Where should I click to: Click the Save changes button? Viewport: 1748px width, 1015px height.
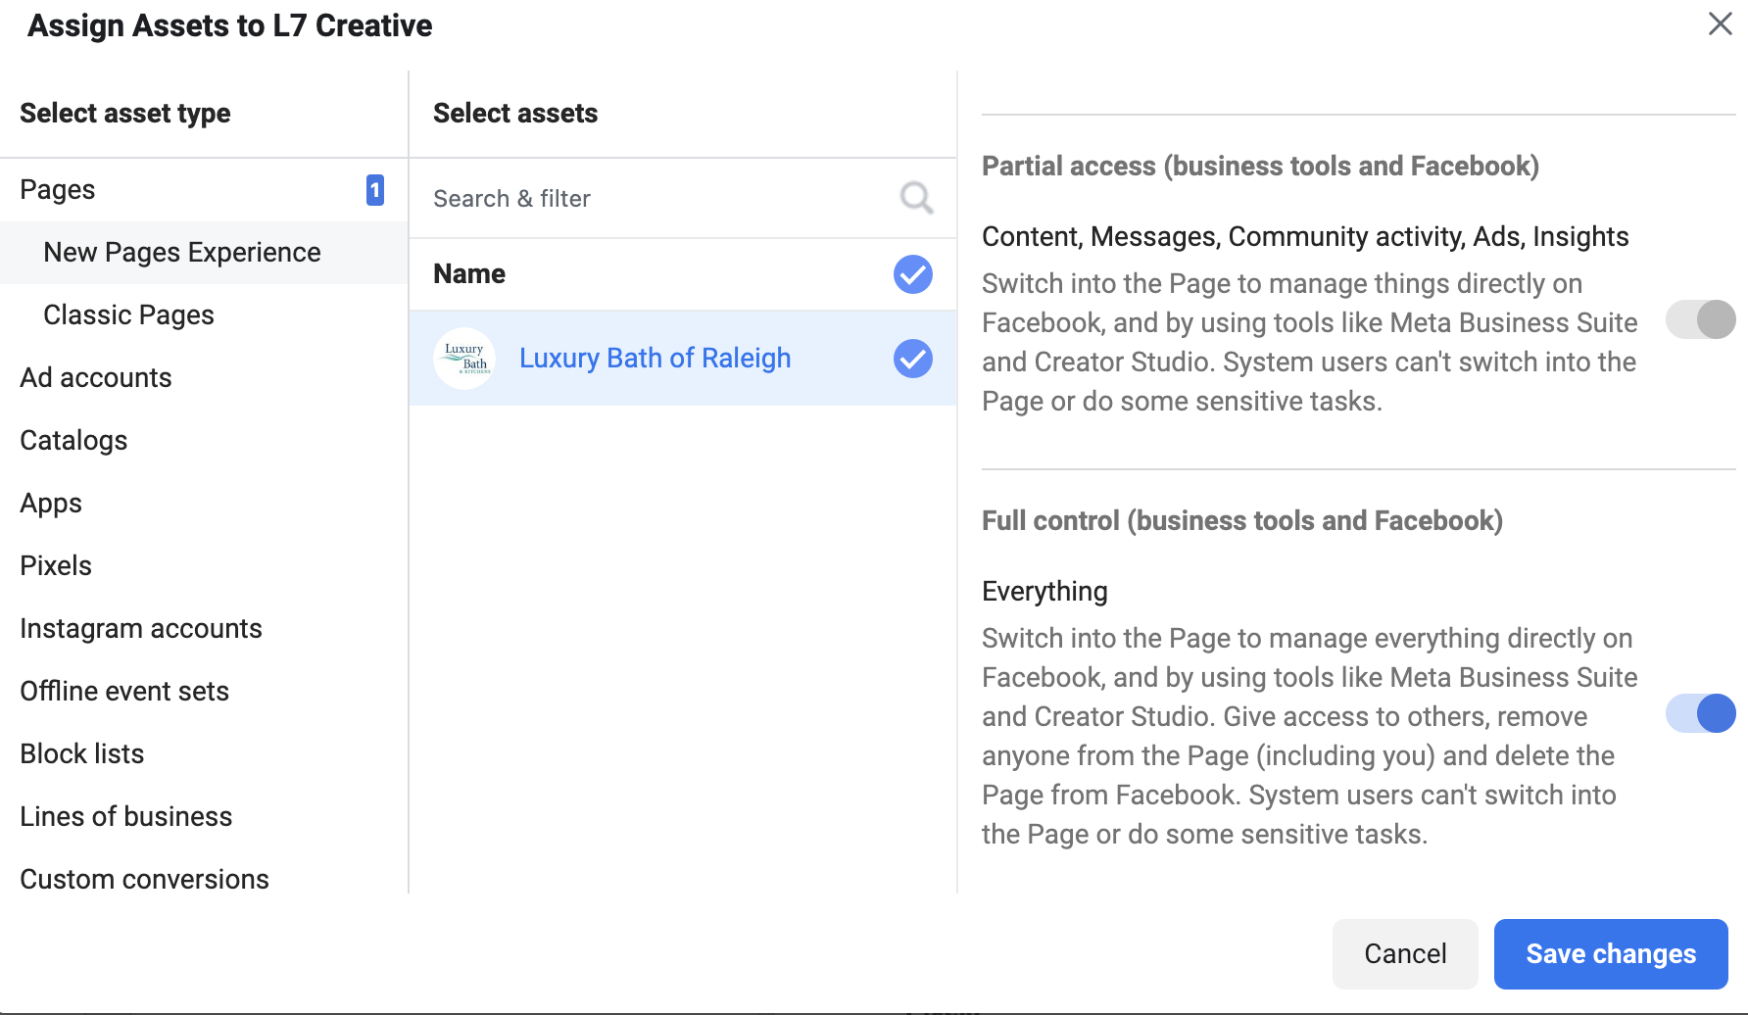click(x=1610, y=953)
